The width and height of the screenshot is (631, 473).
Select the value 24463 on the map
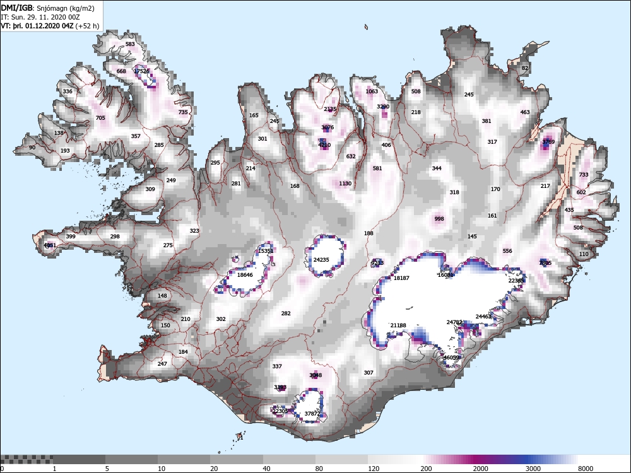(483, 317)
